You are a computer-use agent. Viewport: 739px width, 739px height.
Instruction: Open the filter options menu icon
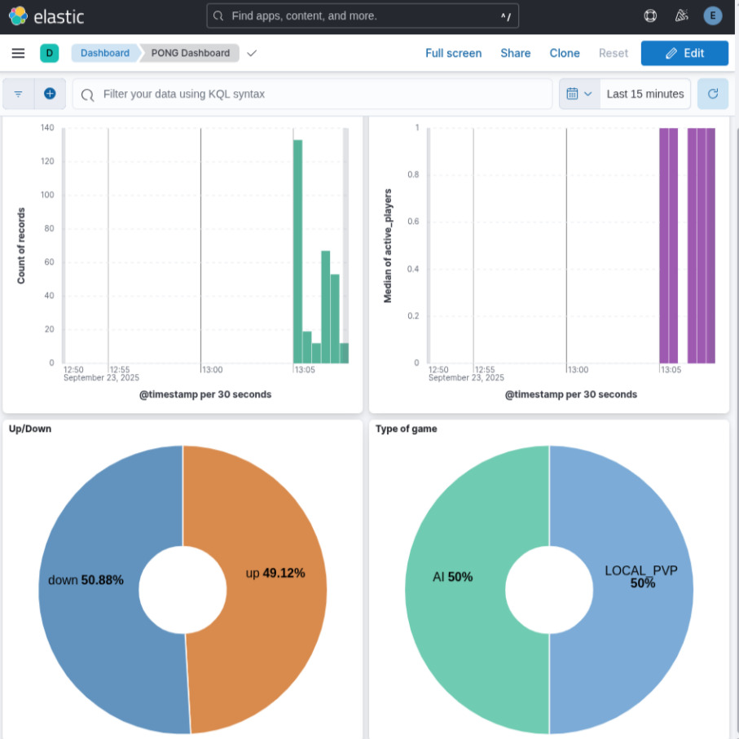coord(19,95)
